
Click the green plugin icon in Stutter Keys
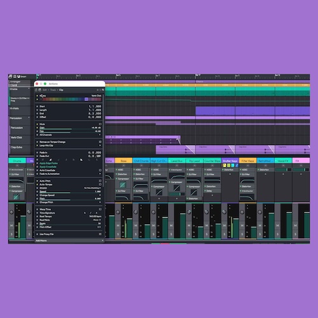[229, 165]
